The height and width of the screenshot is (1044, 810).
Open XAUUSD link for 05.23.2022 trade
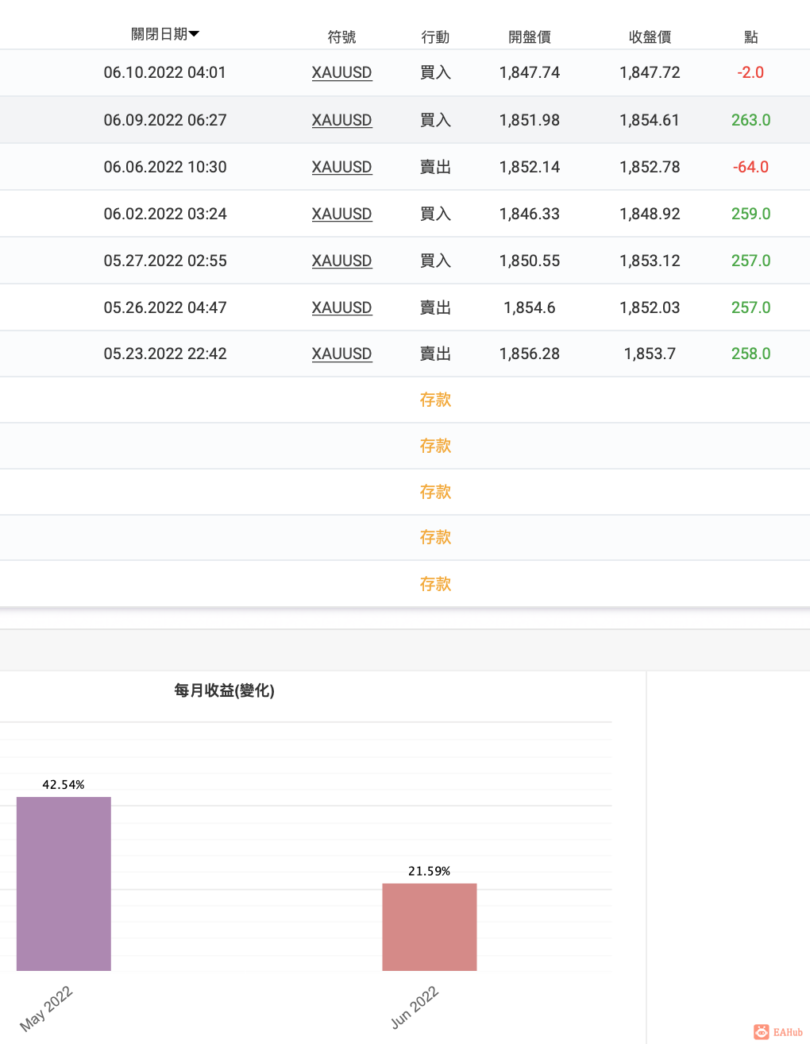(x=341, y=354)
